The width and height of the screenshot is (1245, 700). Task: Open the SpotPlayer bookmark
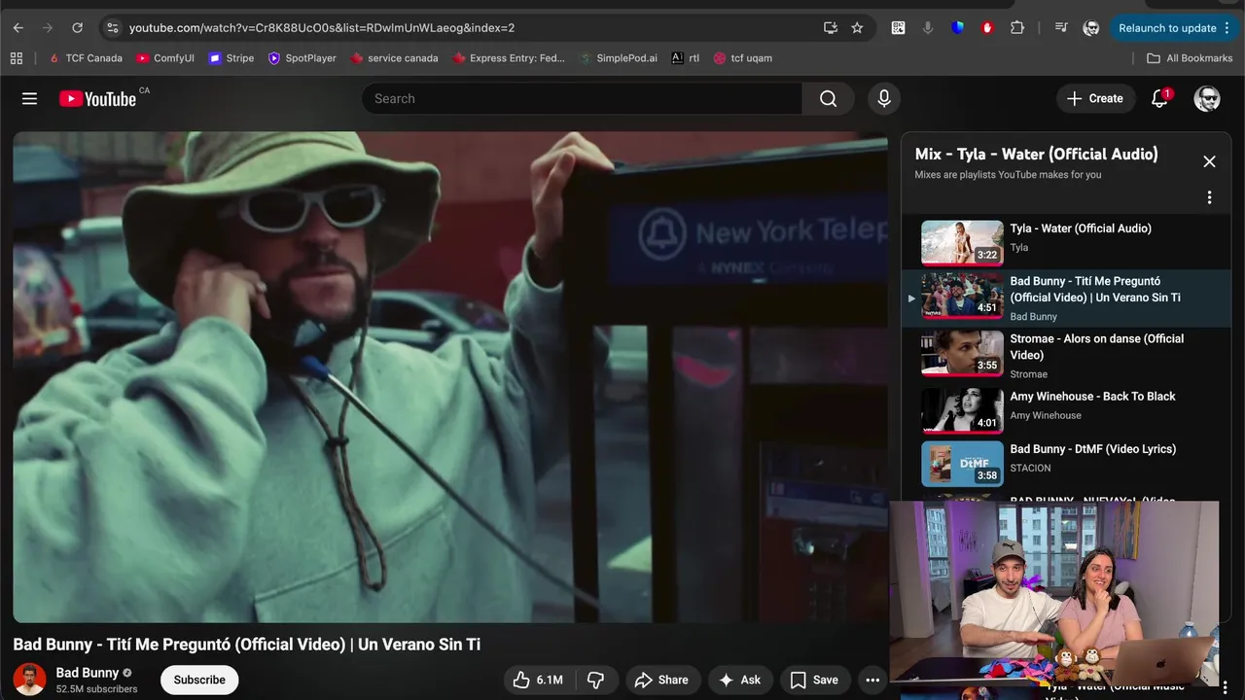click(302, 58)
